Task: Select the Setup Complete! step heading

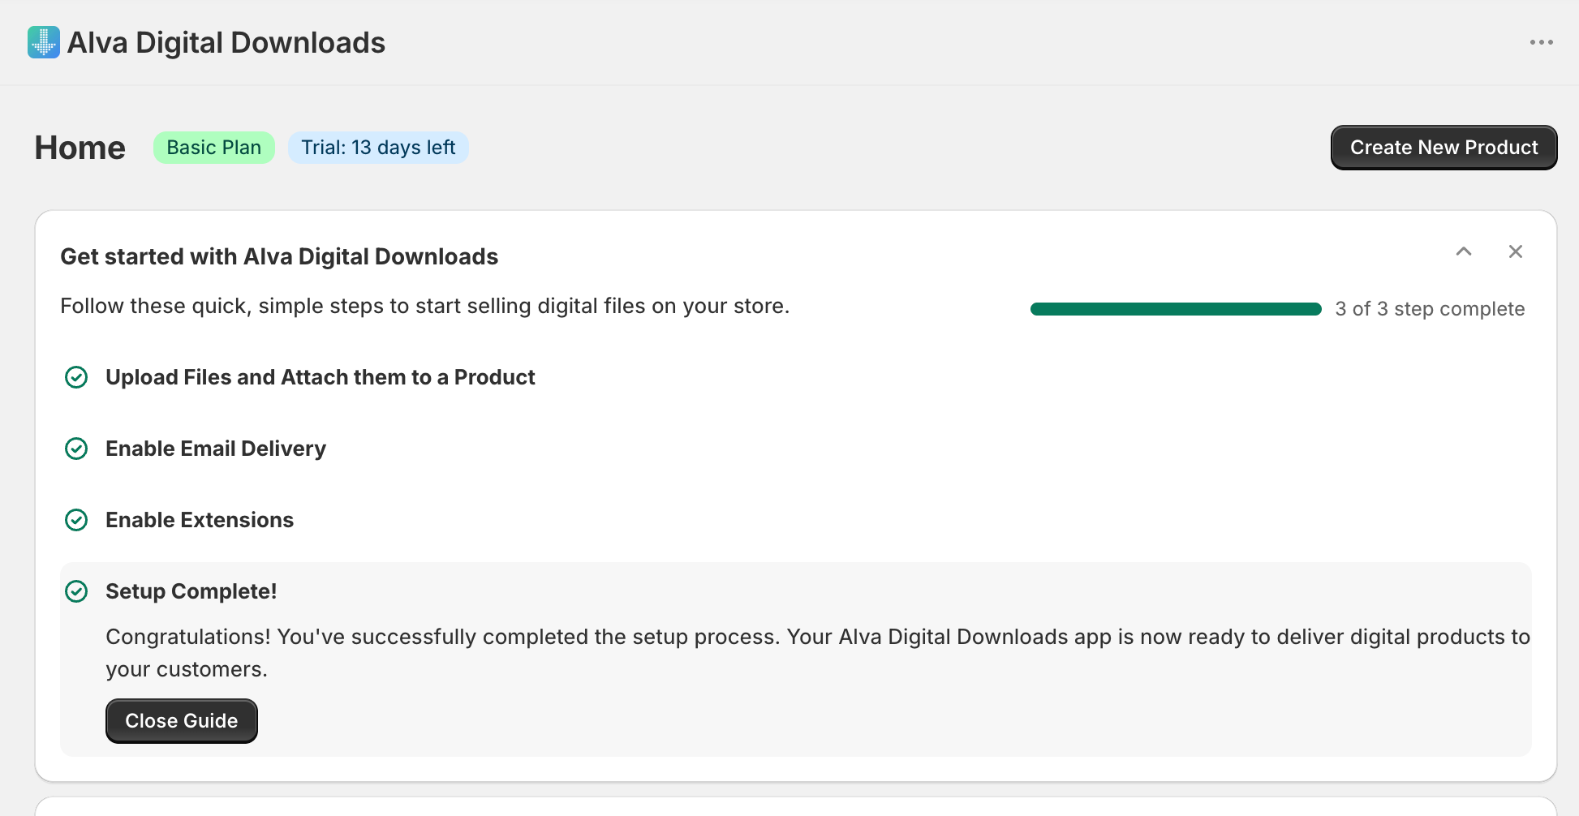Action: pyautogui.click(x=191, y=591)
